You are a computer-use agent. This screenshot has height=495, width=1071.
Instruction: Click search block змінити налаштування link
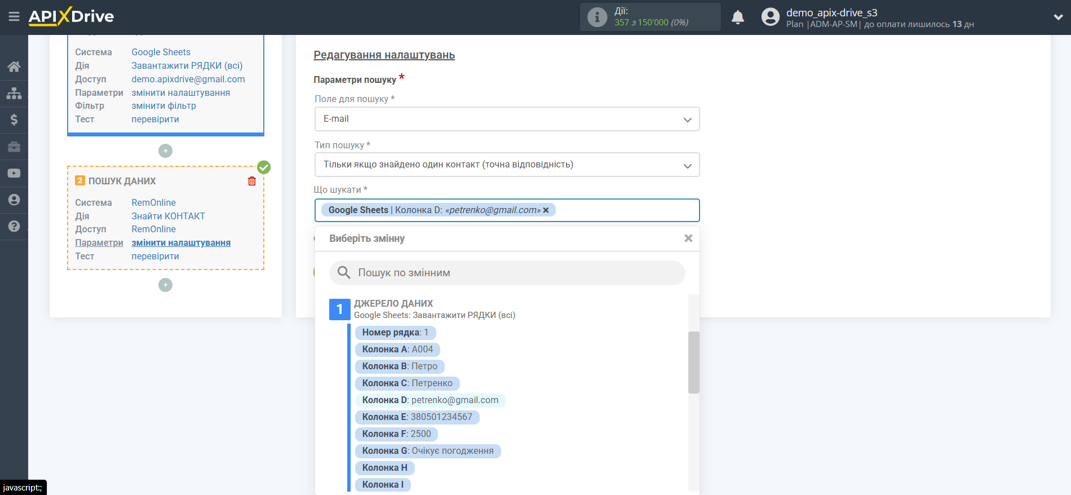point(181,242)
